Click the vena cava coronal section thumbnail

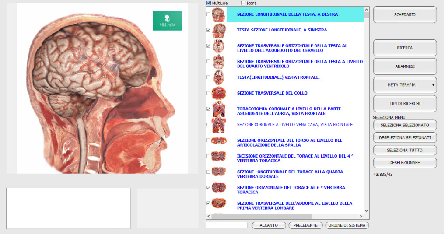(219, 125)
